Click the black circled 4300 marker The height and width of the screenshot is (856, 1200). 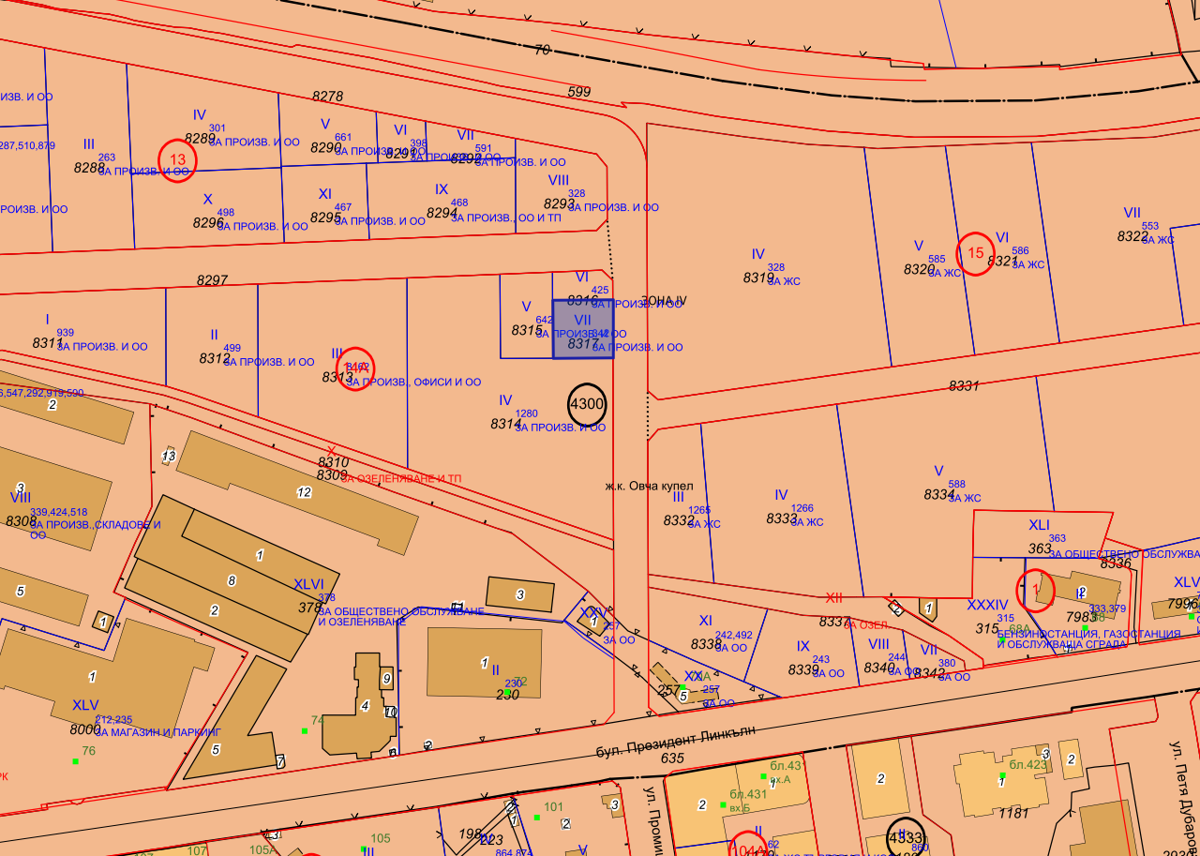pos(588,405)
